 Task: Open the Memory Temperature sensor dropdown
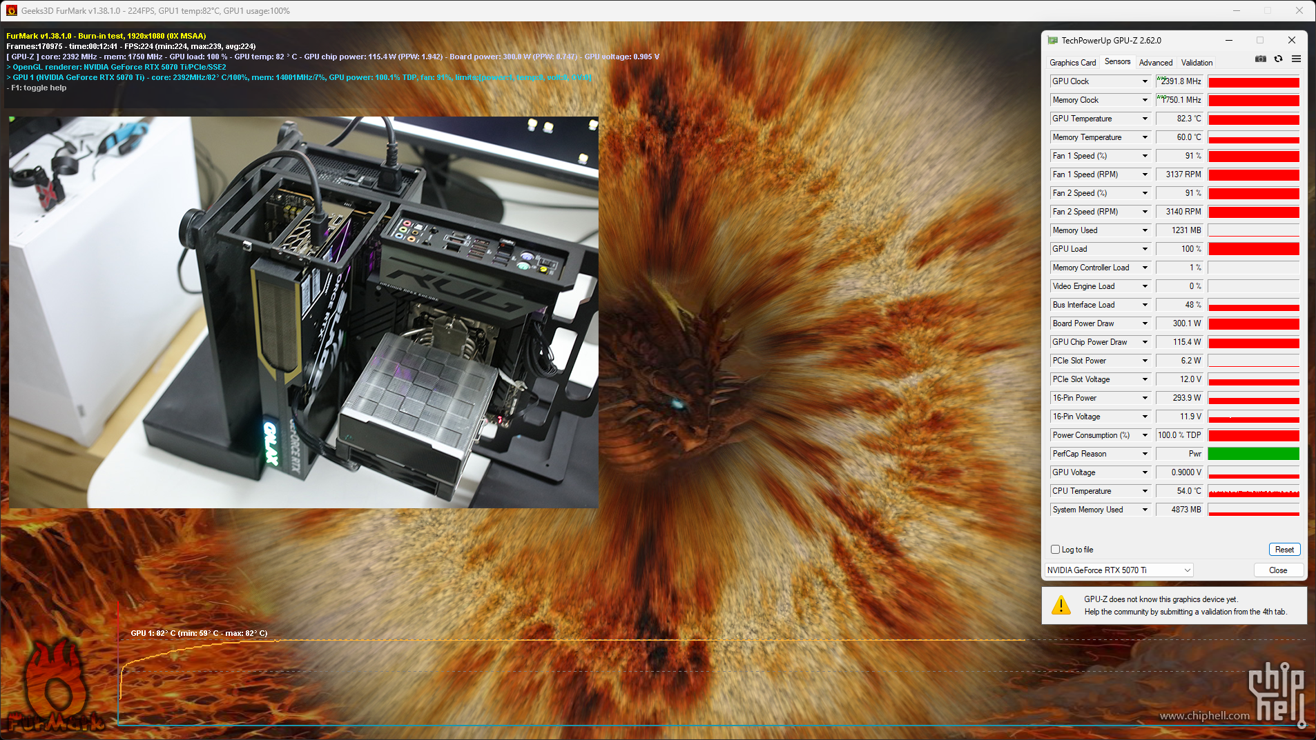[1144, 137]
